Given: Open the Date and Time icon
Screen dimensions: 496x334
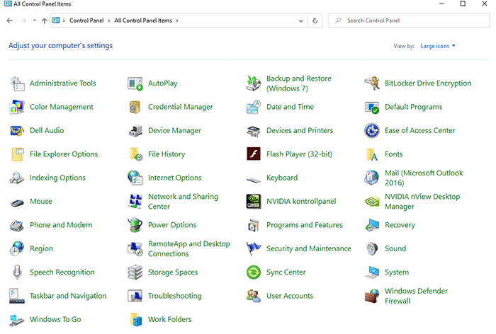Looking at the screenshot, I should [254, 107].
